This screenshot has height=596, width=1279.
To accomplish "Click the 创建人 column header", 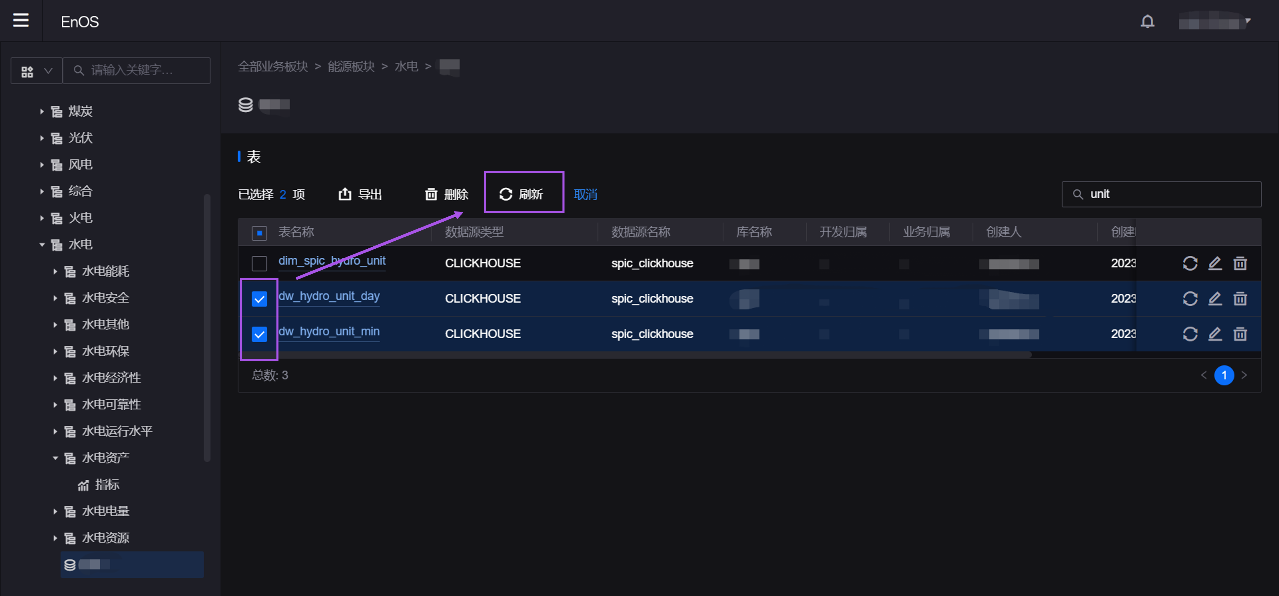I will [1003, 232].
